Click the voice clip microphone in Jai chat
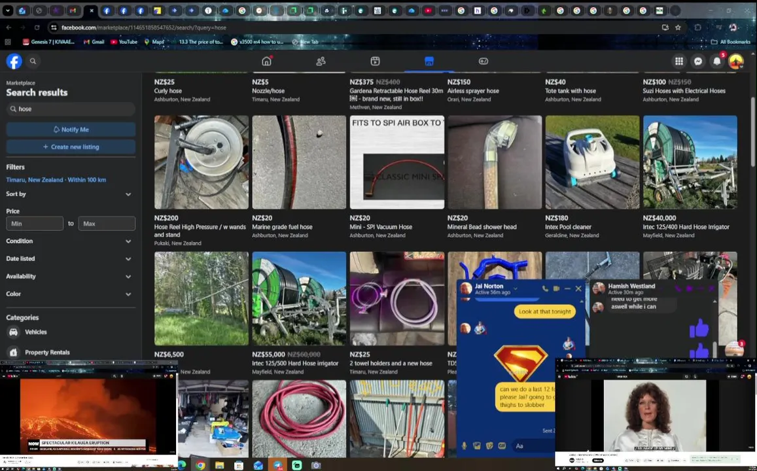The image size is (757, 471). click(464, 446)
